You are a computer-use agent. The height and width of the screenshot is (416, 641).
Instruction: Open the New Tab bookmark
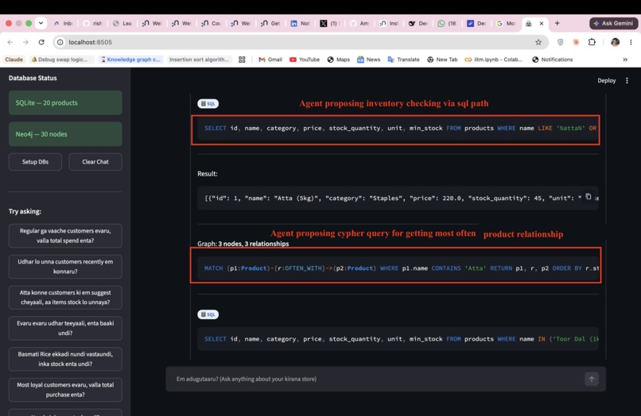(442, 60)
